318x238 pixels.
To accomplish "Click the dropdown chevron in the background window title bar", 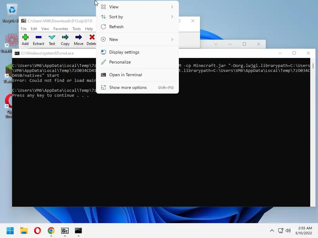I will [x=216, y=44].
